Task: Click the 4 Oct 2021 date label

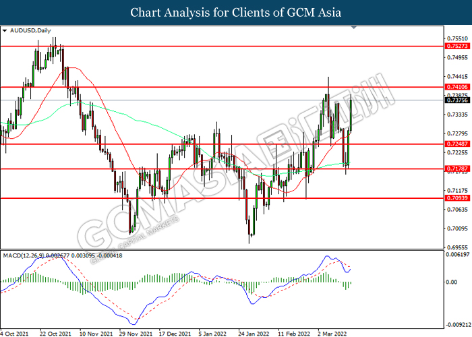Action: click(x=14, y=334)
